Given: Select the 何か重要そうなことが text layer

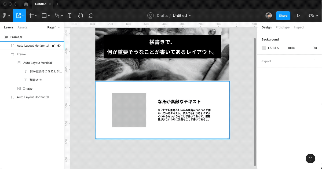Looking at the screenshot, I should 32,71.
